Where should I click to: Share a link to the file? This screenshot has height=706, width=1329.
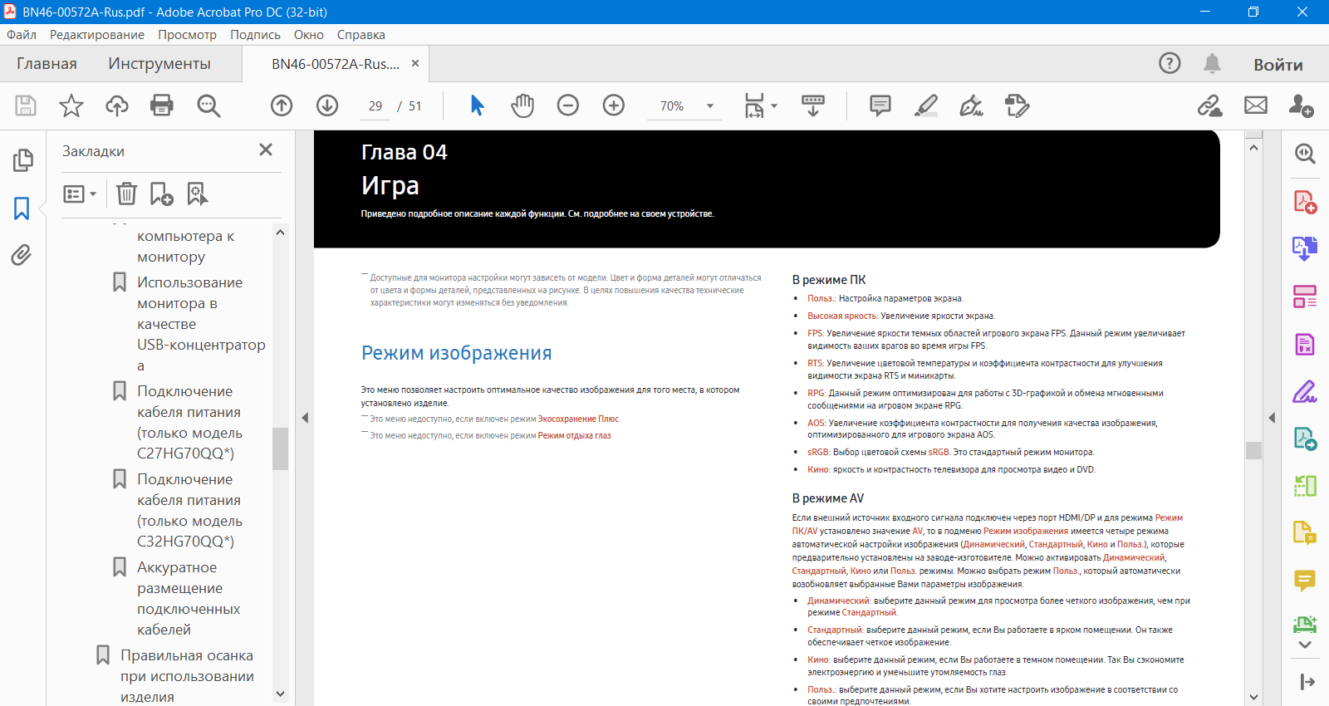1210,105
